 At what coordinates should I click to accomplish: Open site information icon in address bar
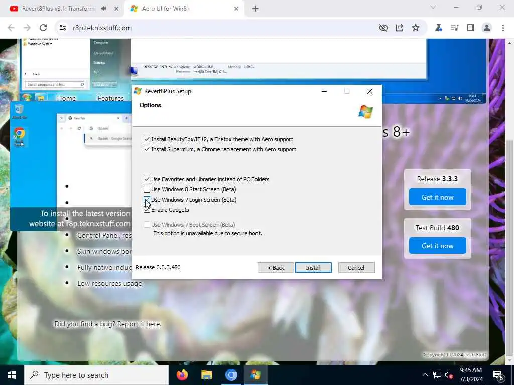click(x=63, y=28)
